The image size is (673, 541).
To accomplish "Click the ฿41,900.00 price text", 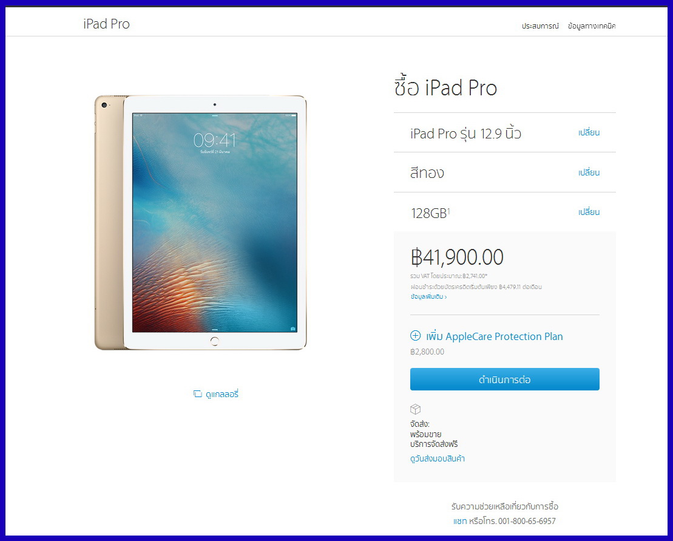I will [457, 257].
